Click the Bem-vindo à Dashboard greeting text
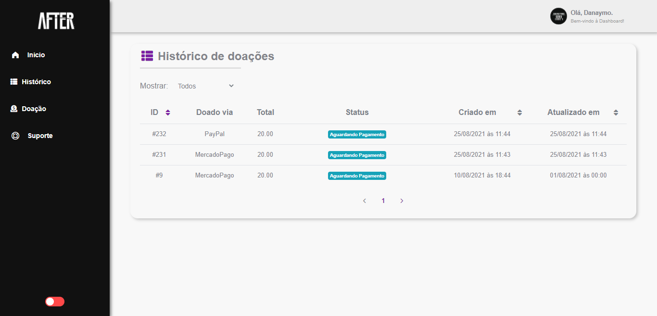This screenshot has width=657, height=316. coord(596,21)
